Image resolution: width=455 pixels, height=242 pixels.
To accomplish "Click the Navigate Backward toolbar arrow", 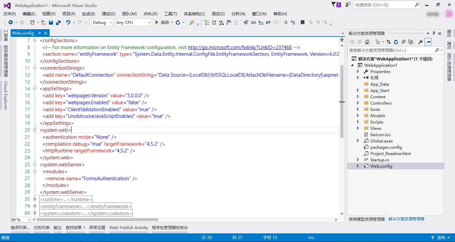I will (11, 23).
